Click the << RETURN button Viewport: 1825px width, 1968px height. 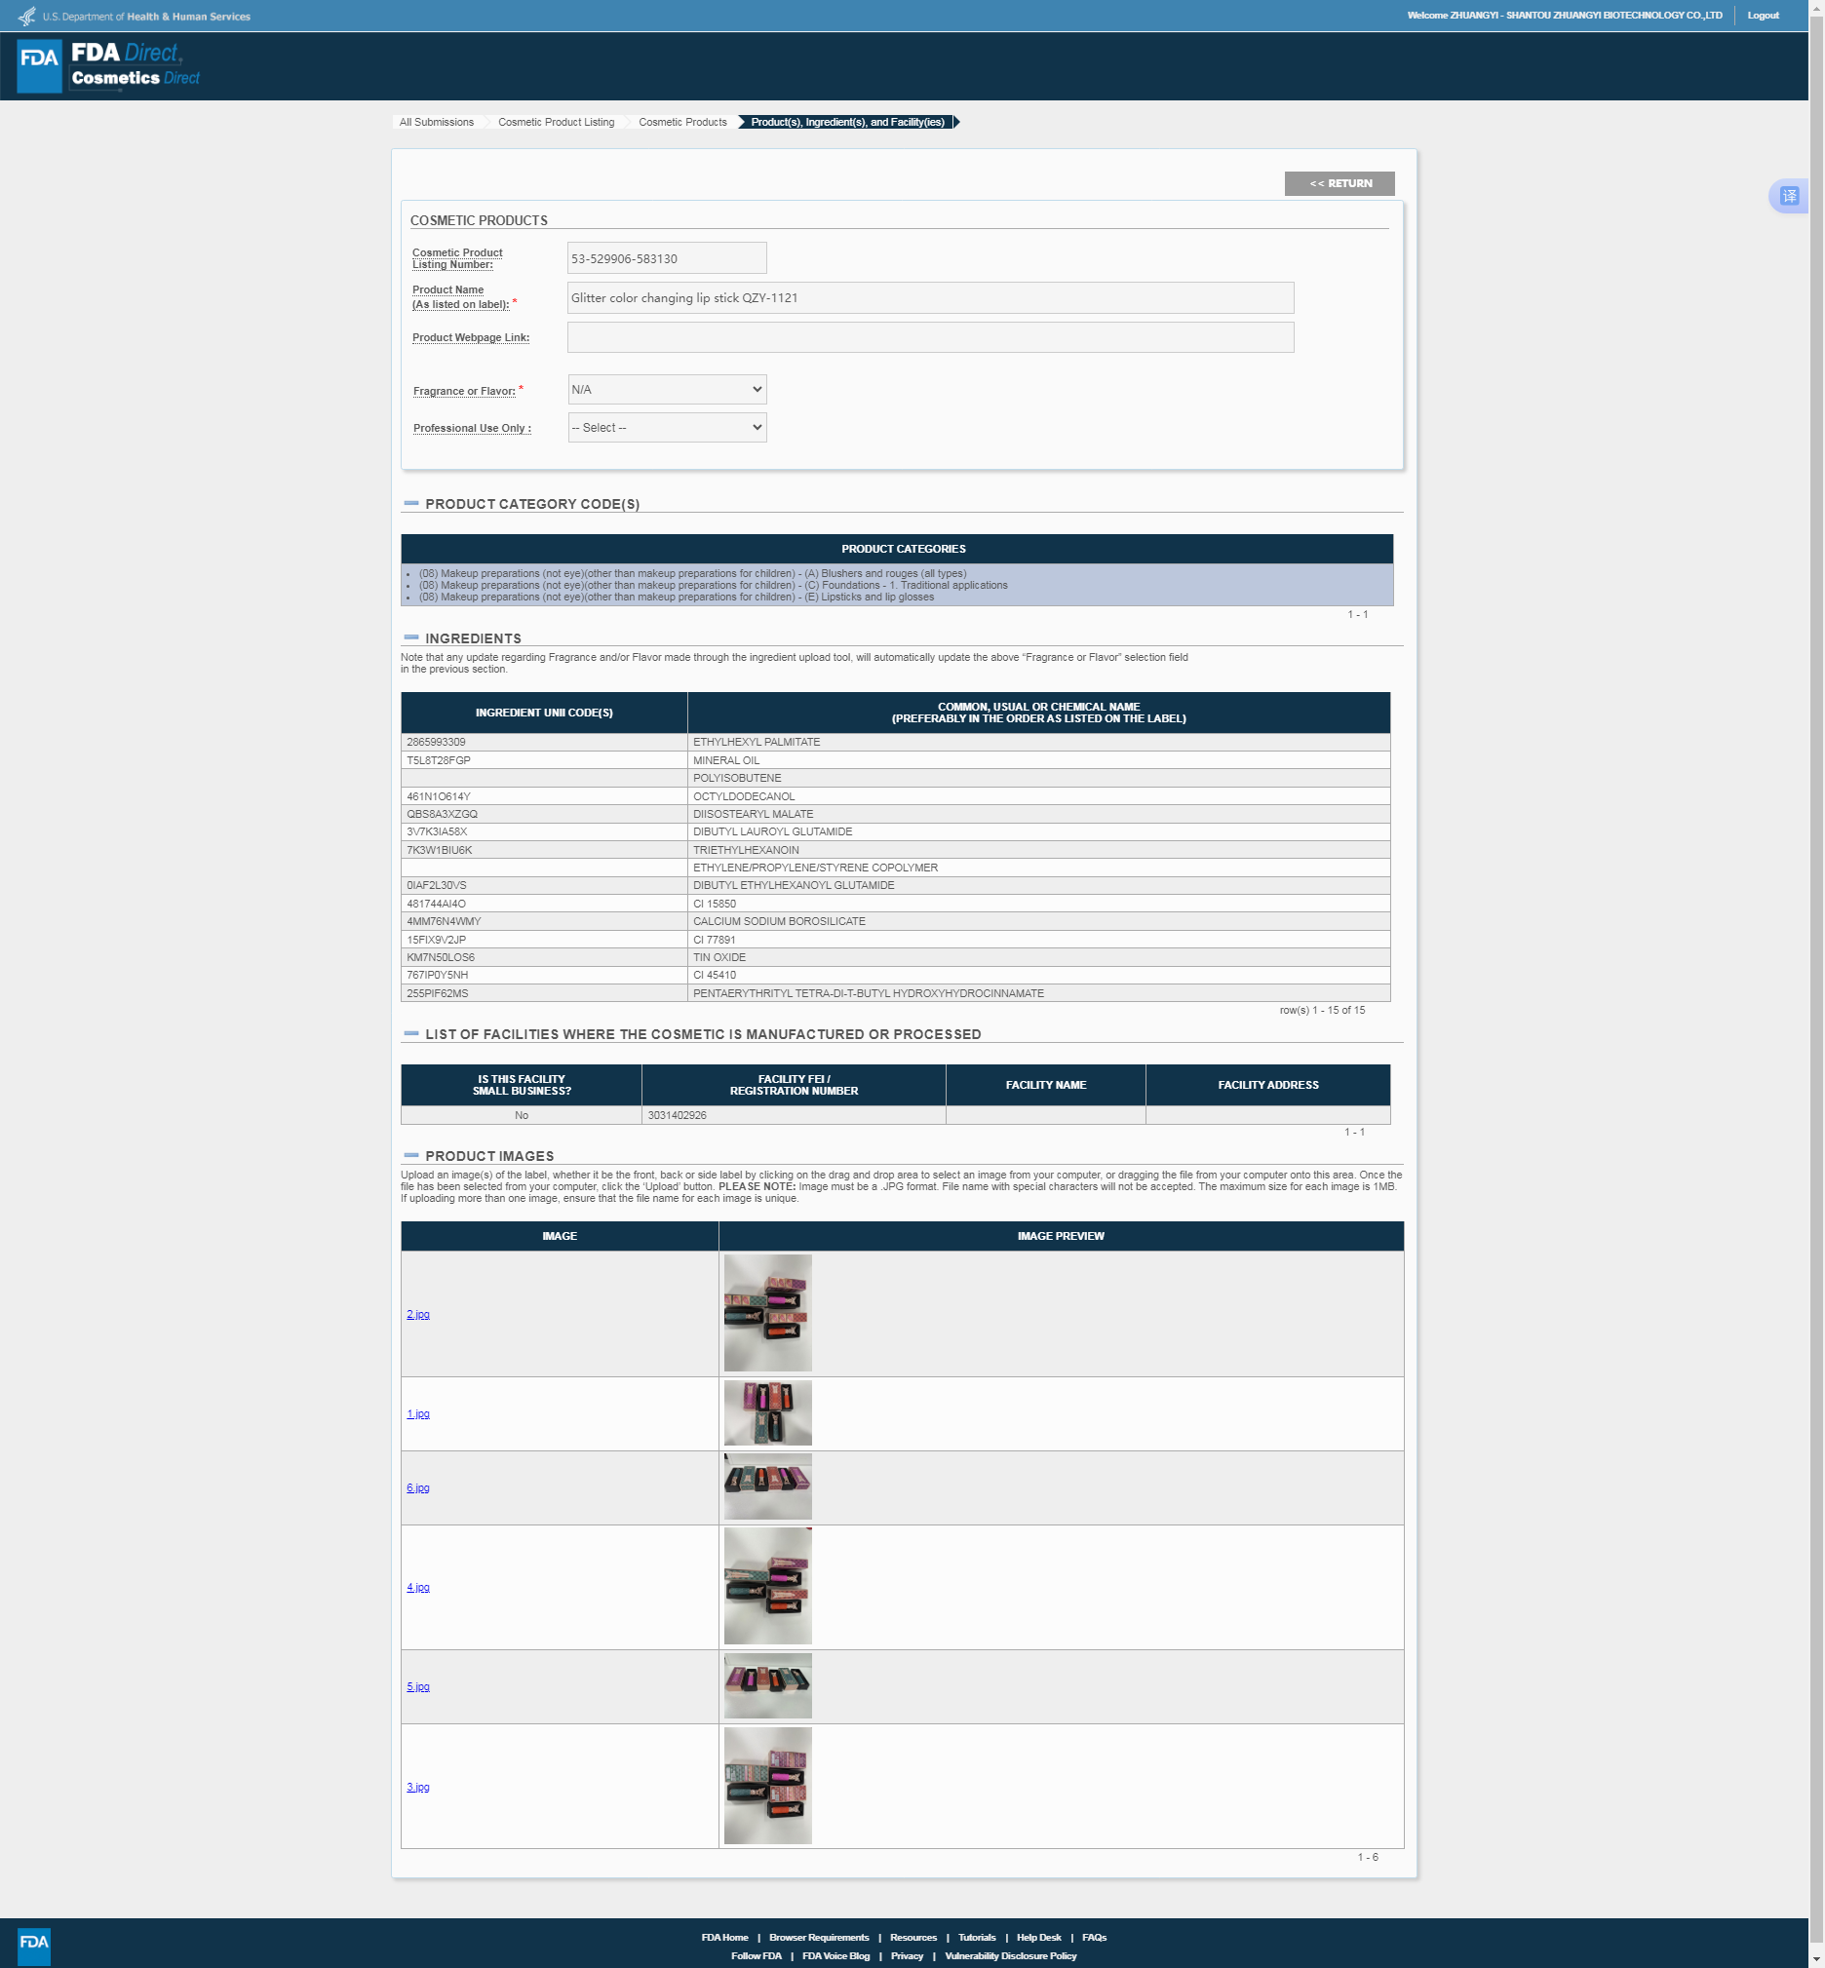coord(1340,183)
